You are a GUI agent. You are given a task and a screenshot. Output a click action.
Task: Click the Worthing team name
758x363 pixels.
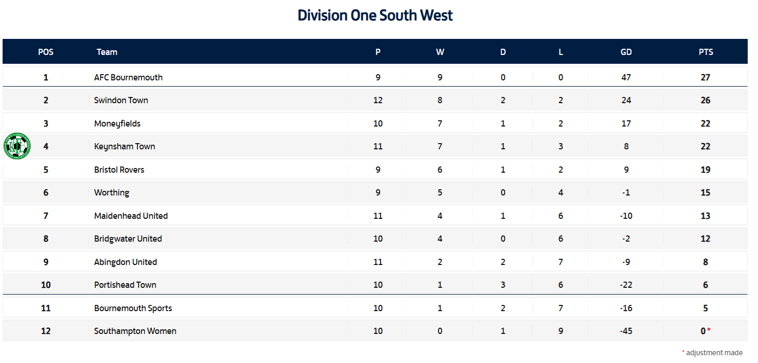(111, 192)
